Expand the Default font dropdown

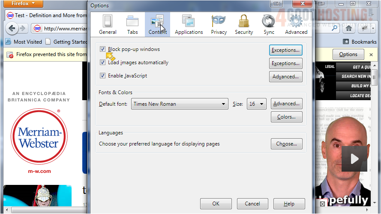(x=180, y=104)
